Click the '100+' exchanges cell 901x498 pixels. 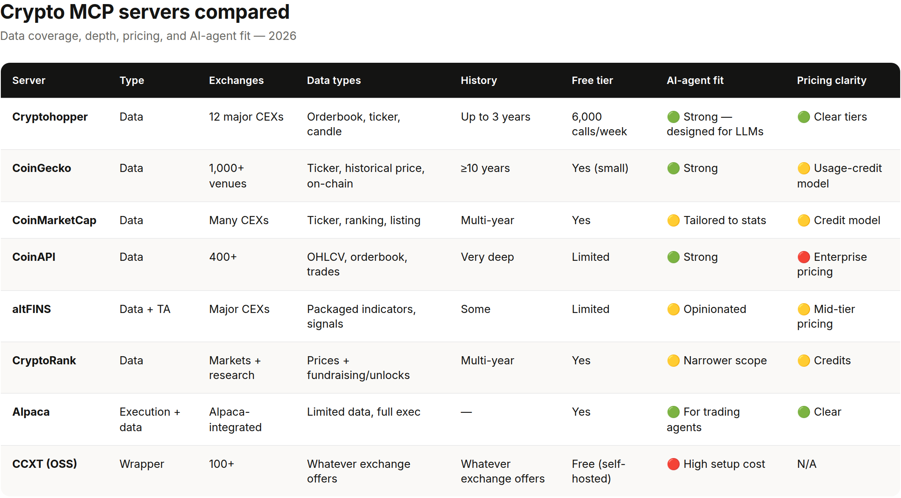tap(222, 464)
